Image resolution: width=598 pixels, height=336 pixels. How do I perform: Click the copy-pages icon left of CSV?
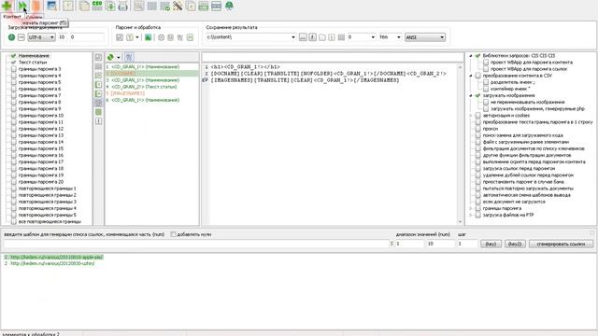point(84,6)
